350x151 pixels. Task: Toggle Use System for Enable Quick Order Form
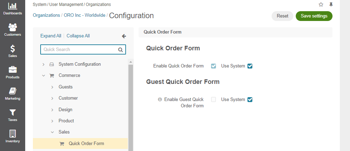pyautogui.click(x=250, y=66)
